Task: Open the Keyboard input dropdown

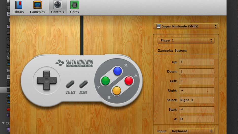Action: [192, 131]
